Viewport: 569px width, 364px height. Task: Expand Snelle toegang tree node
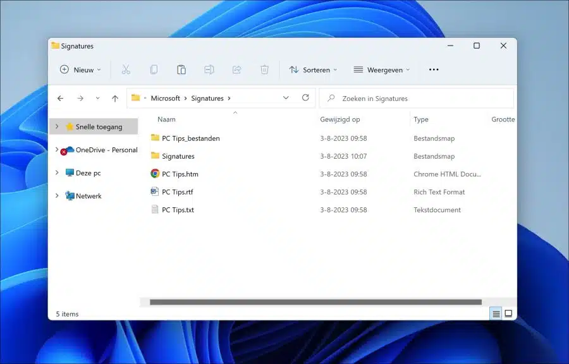[57, 126]
